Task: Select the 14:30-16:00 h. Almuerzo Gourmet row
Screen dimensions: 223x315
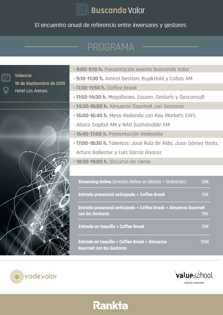Action: [x=146, y=106]
